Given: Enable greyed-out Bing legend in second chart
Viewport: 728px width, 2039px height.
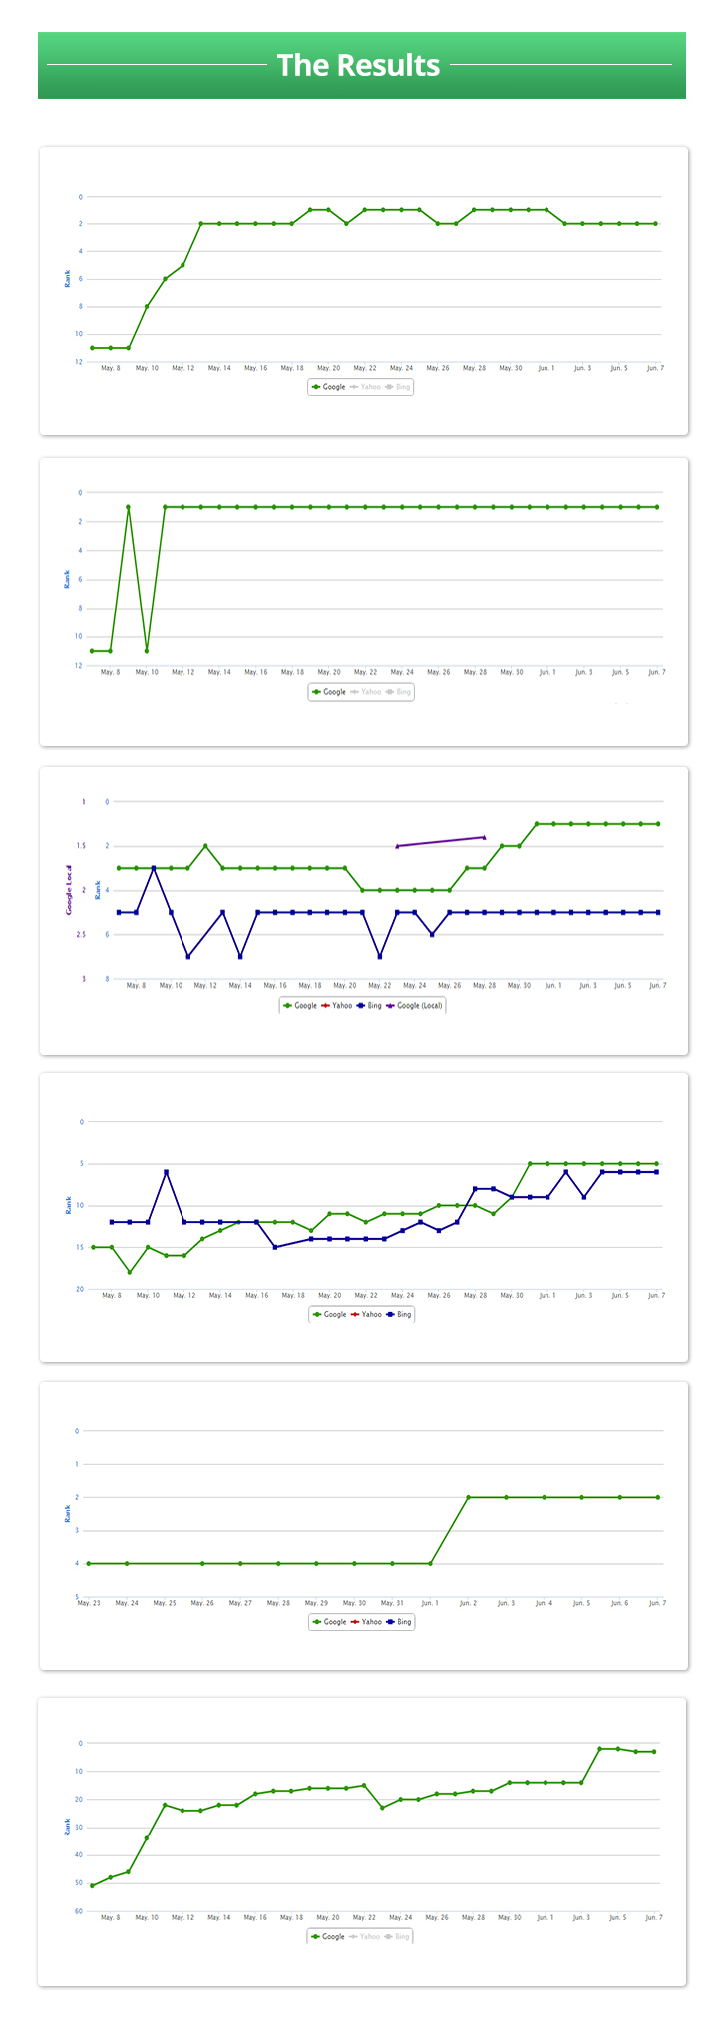Looking at the screenshot, I should tap(397, 692).
